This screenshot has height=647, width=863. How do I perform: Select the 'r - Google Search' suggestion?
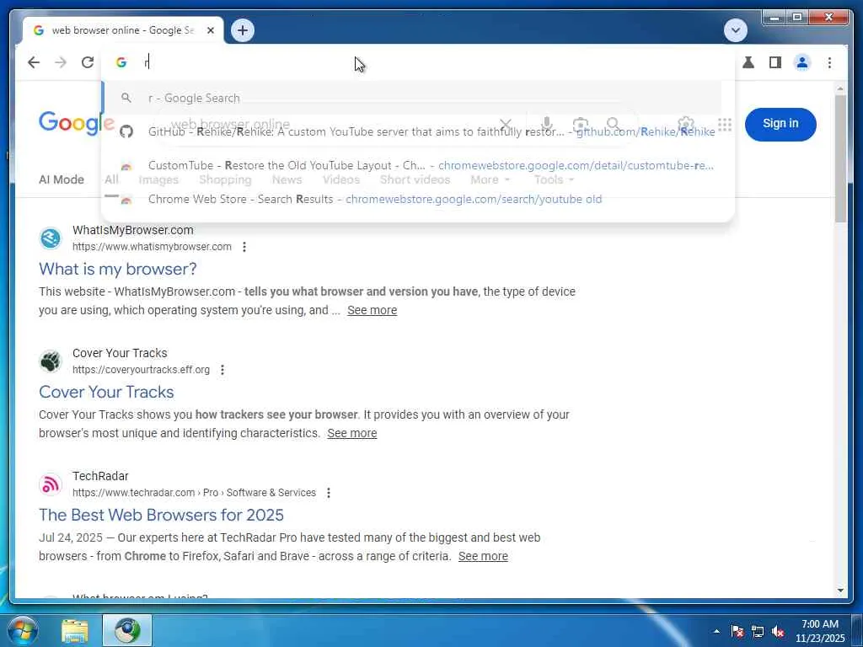(411, 98)
